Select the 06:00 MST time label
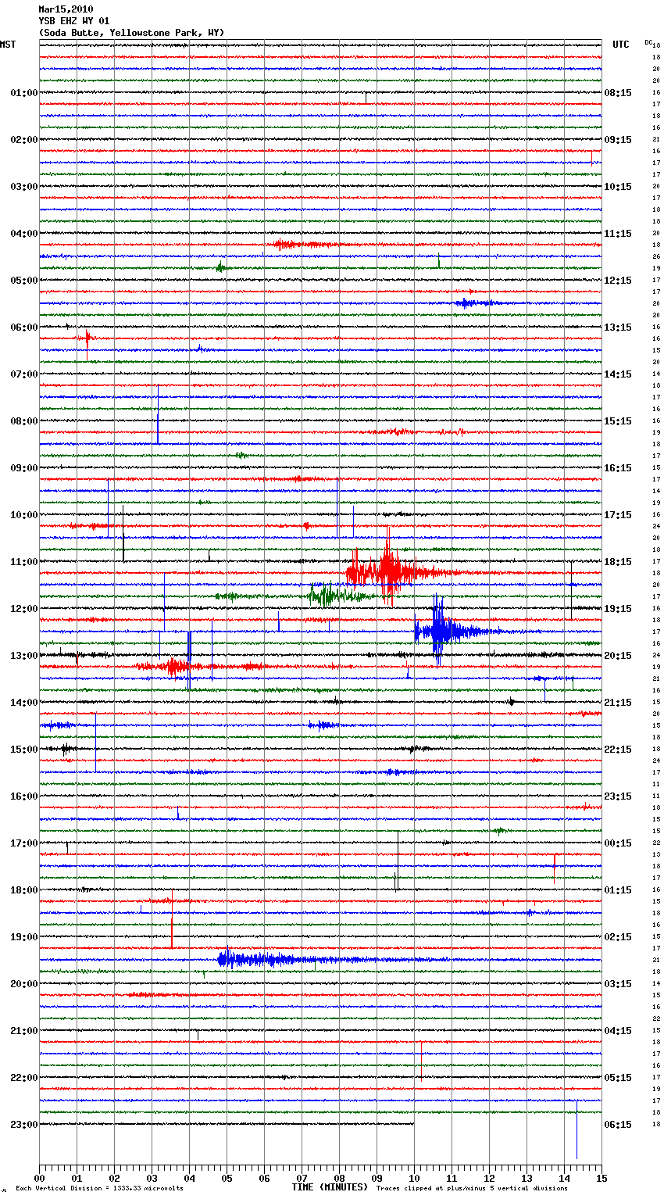This screenshot has height=1199, width=664. tap(24, 327)
